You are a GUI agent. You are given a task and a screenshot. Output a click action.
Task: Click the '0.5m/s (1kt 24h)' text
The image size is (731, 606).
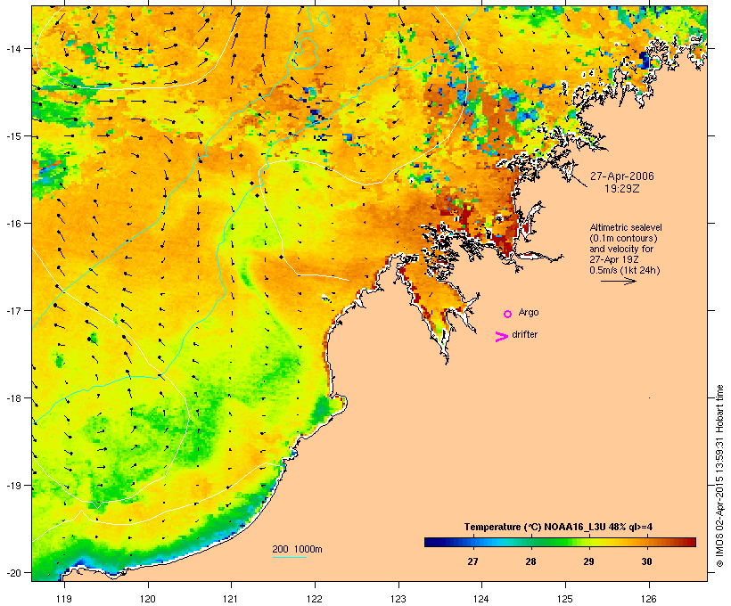625,270
